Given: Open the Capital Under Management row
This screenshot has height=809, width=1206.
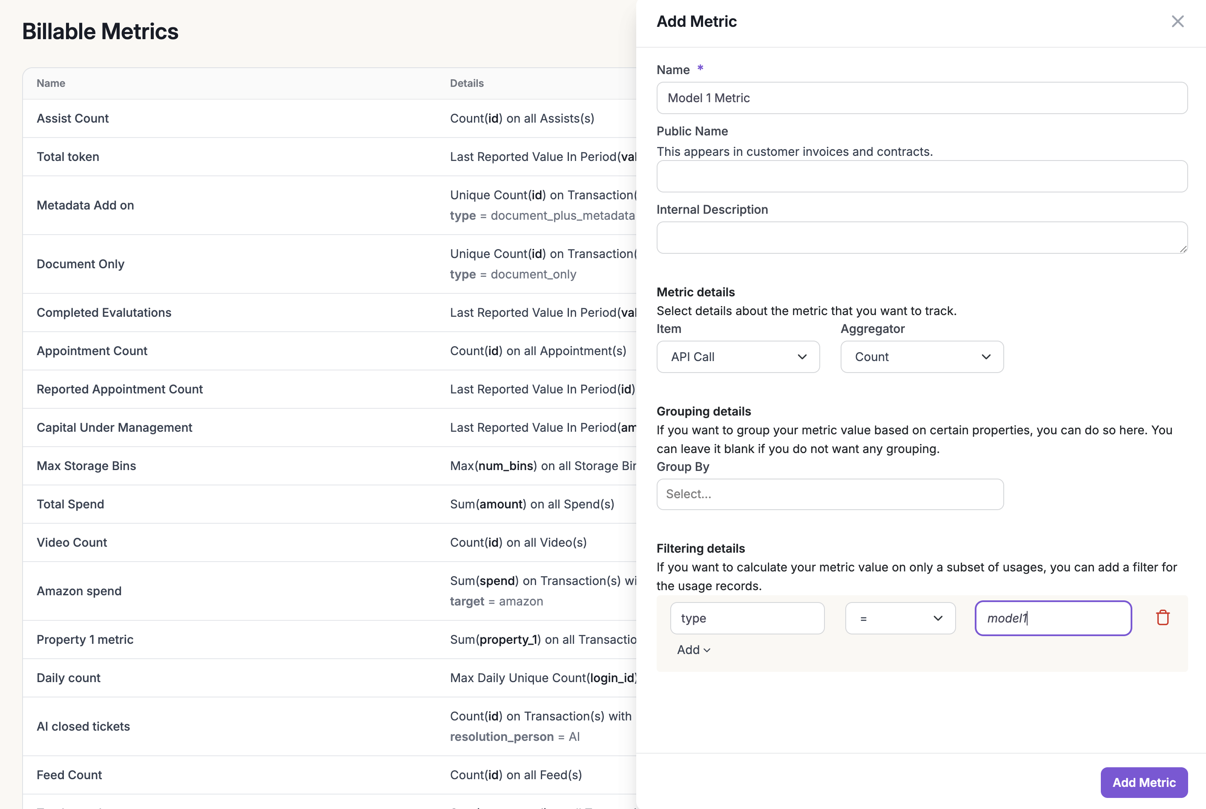Looking at the screenshot, I should pyautogui.click(x=114, y=427).
